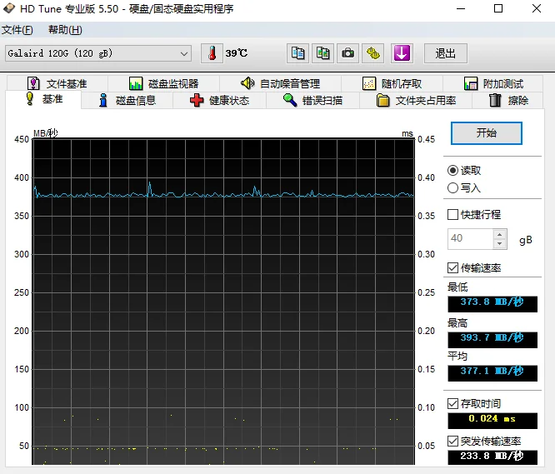
Task: Open the 文件(F) menu
Action: pos(17,30)
